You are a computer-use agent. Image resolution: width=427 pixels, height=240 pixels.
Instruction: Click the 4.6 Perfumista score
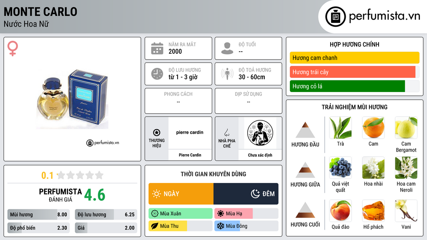[x=95, y=195]
